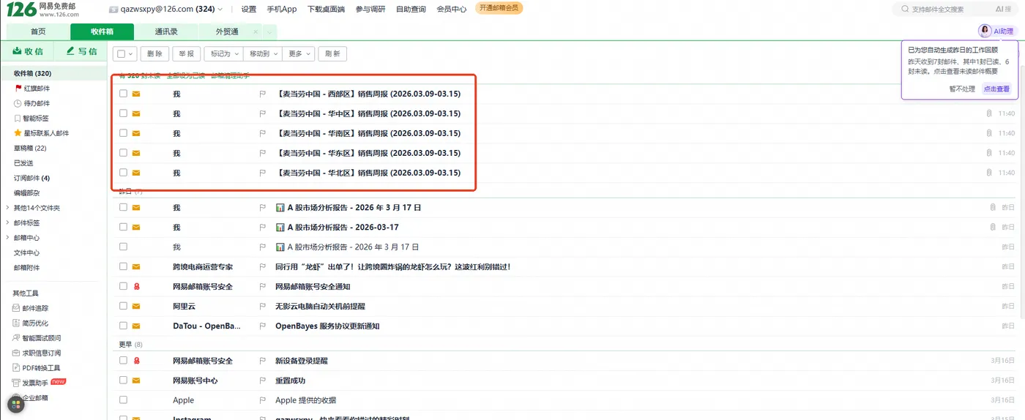Screen dimensions: 1025x420
Task: Click unread envelope icon on 华南区 销售周报 row
Action: [x=136, y=133]
